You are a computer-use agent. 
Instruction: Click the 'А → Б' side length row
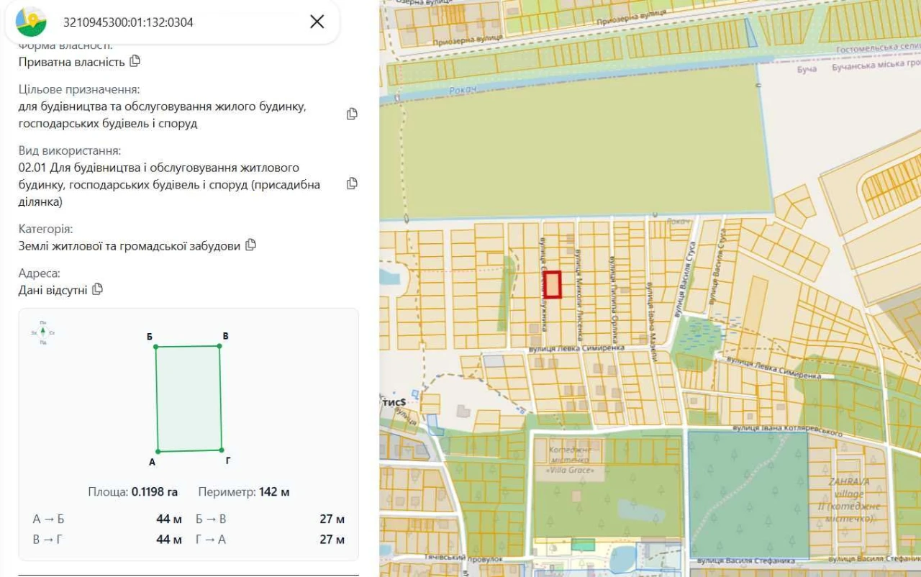(x=107, y=519)
